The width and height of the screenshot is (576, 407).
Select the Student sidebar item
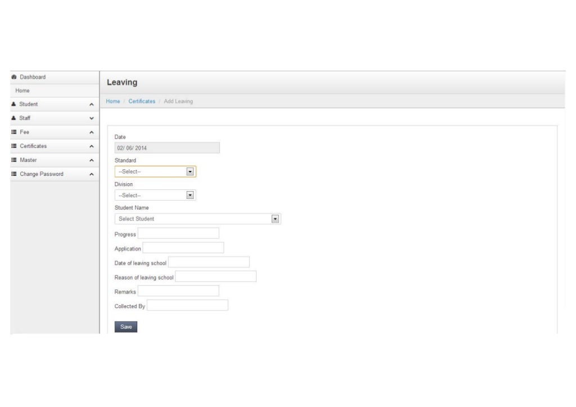click(x=55, y=104)
